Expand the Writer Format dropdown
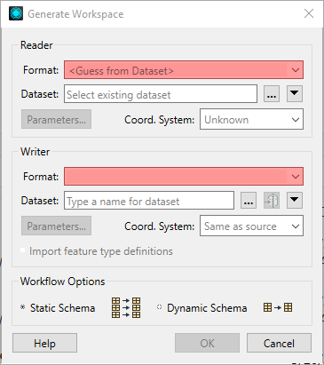The image size is (324, 365). (184, 177)
